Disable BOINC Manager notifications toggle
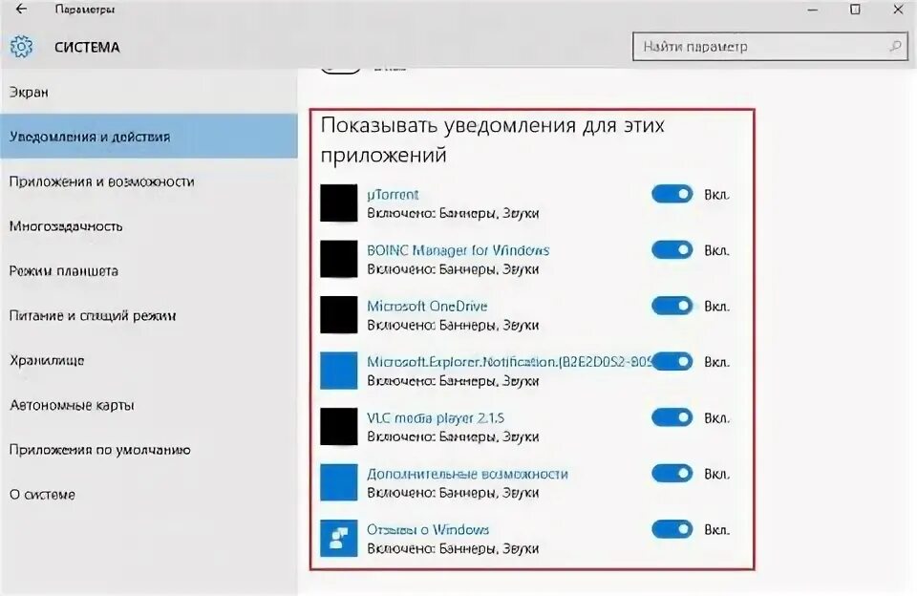Screen dimensions: 917x596 pos(672,249)
